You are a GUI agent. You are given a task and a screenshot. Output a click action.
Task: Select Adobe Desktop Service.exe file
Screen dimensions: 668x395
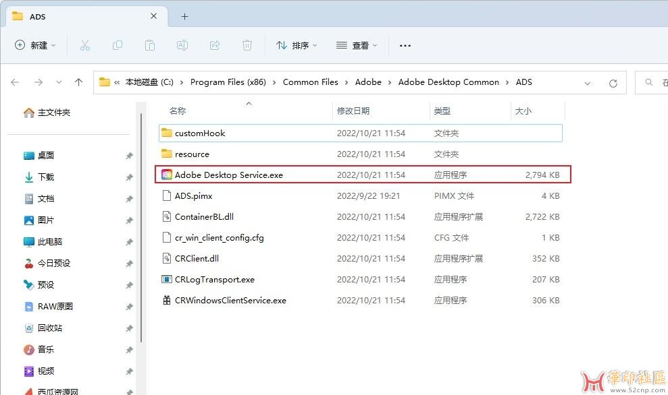pyautogui.click(x=361, y=175)
